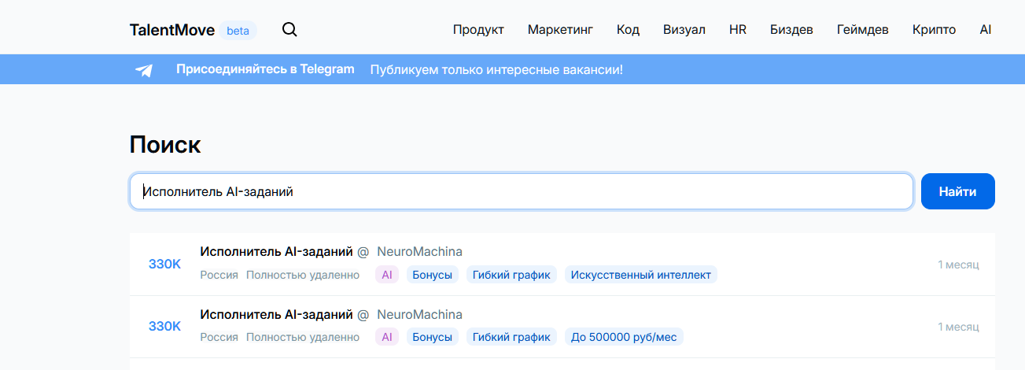This screenshot has height=370, width=1025.
Task: Select the Биздев menu item
Action: click(791, 30)
